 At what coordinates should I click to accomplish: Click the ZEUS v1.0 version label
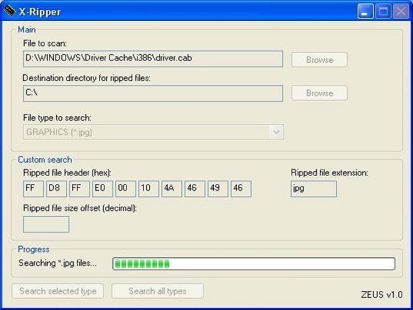pyautogui.click(x=382, y=294)
